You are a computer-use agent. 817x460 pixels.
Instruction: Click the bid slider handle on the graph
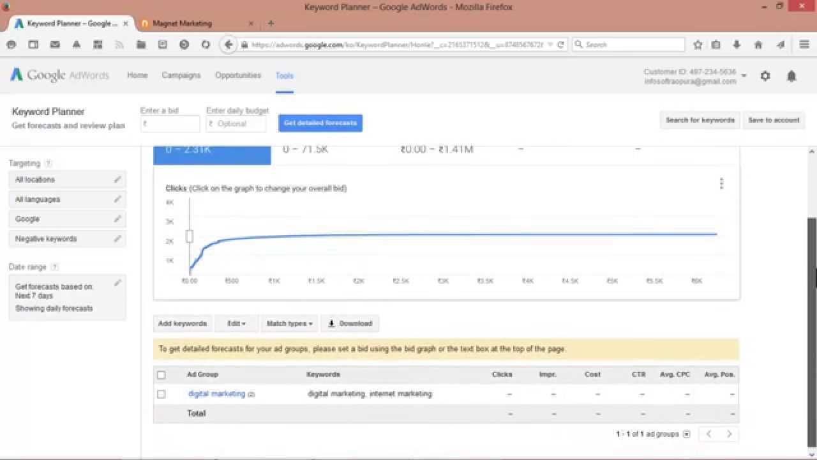190,236
